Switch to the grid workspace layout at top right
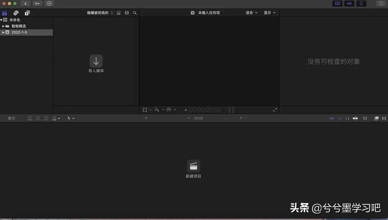 pos(337,3)
